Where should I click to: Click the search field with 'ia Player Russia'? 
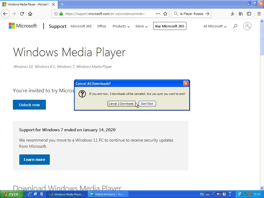tap(192, 14)
